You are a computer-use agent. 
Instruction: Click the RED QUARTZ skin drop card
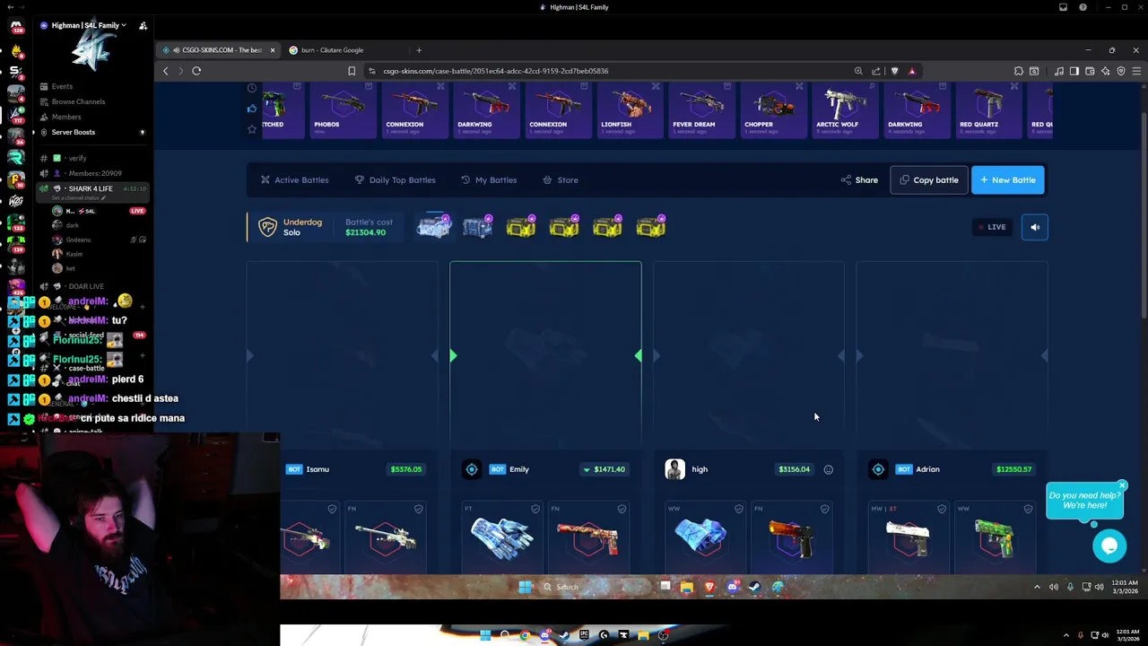[988, 109]
